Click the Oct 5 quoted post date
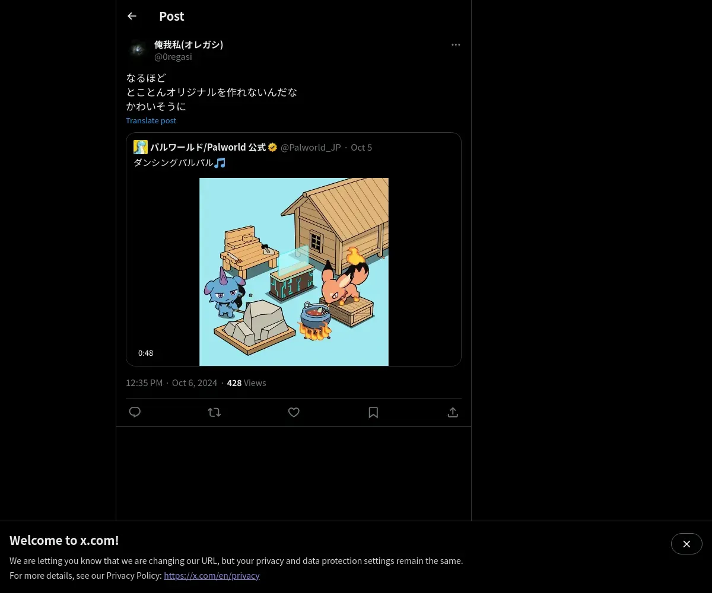Screen dimensions: 712x593 click(361, 147)
